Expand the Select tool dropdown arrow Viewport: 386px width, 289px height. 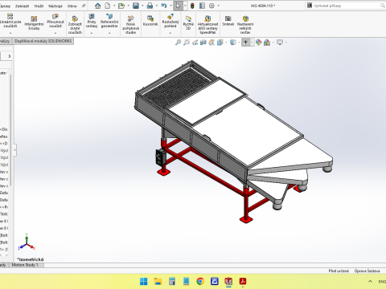click(185, 6)
